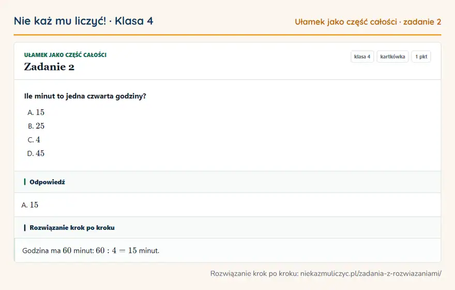Select answer option A. 15
455x290 pixels.
[36, 112]
